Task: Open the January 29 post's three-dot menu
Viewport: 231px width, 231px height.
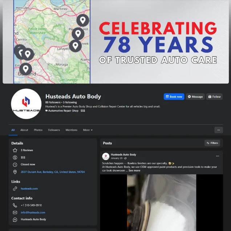Action: (x=218, y=156)
